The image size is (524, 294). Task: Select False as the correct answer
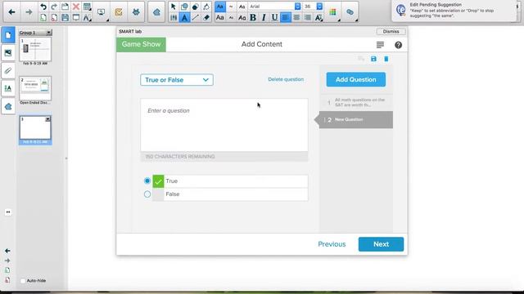tap(147, 194)
